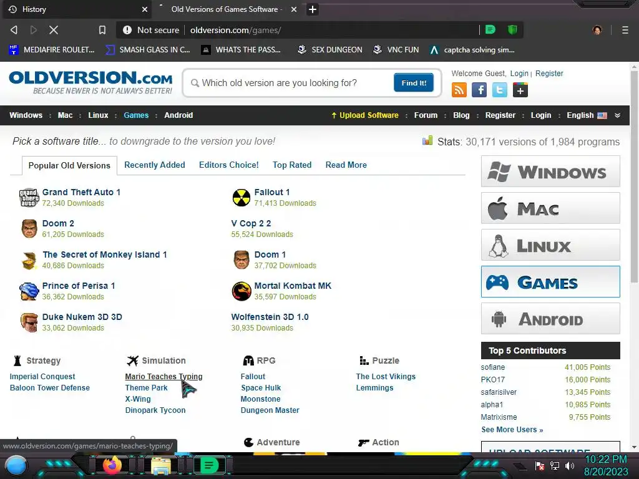Click the large Linux category button
639x479 pixels.
550,244
